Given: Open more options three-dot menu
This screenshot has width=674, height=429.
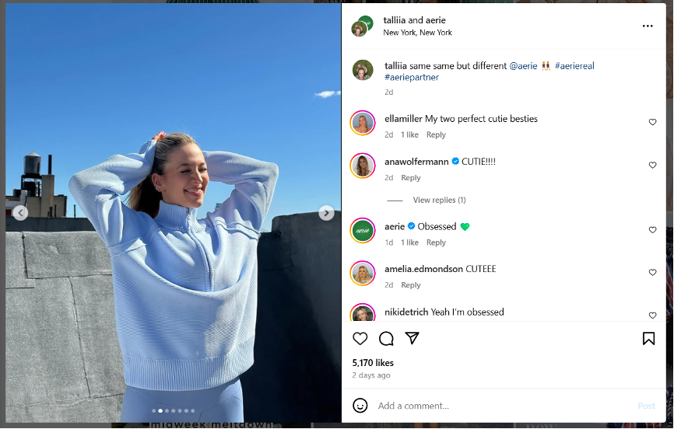Looking at the screenshot, I should 648,26.
